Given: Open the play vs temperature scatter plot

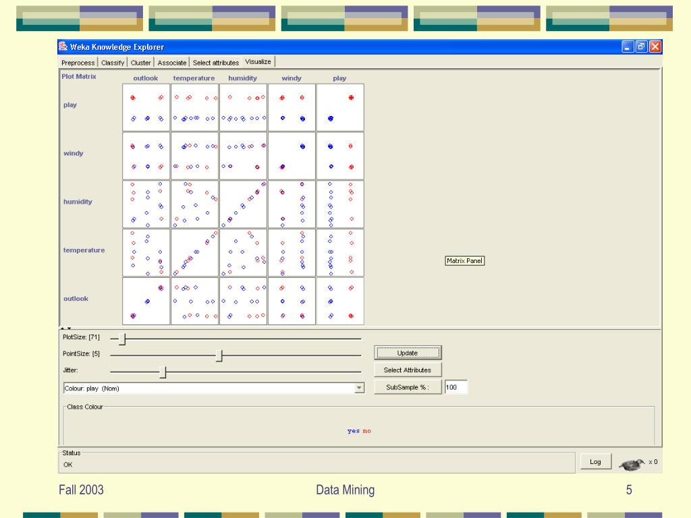Looking at the screenshot, I should pyautogui.click(x=195, y=107).
